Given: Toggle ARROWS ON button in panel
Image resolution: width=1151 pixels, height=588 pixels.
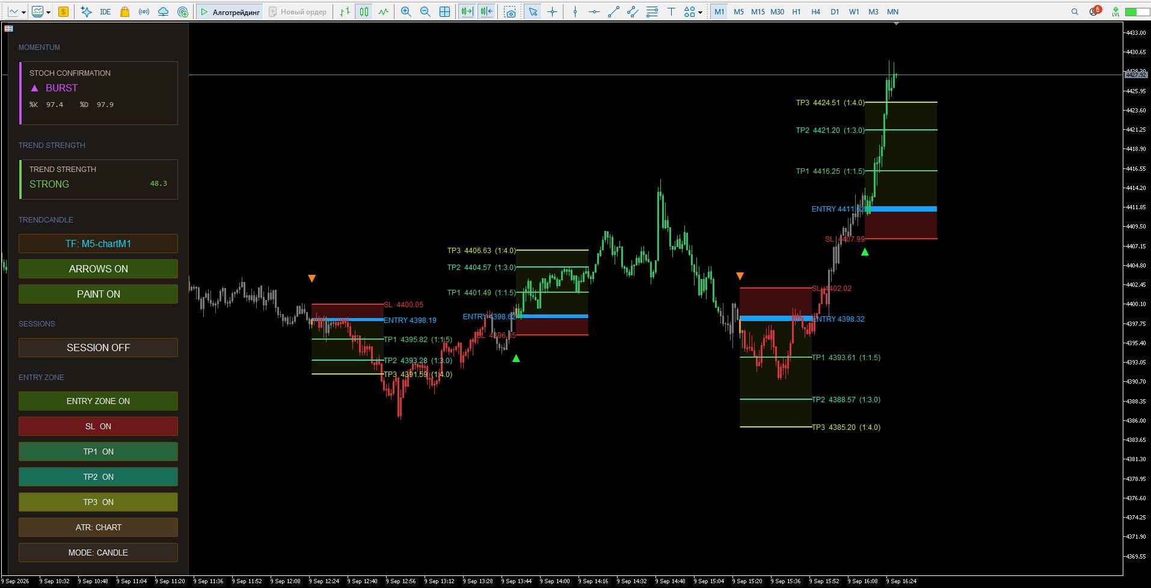Looking at the screenshot, I should (98, 269).
